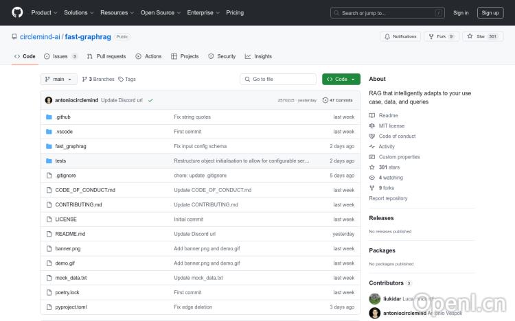Click the .vscode folder icon
515x321 pixels.
pyautogui.click(x=49, y=132)
